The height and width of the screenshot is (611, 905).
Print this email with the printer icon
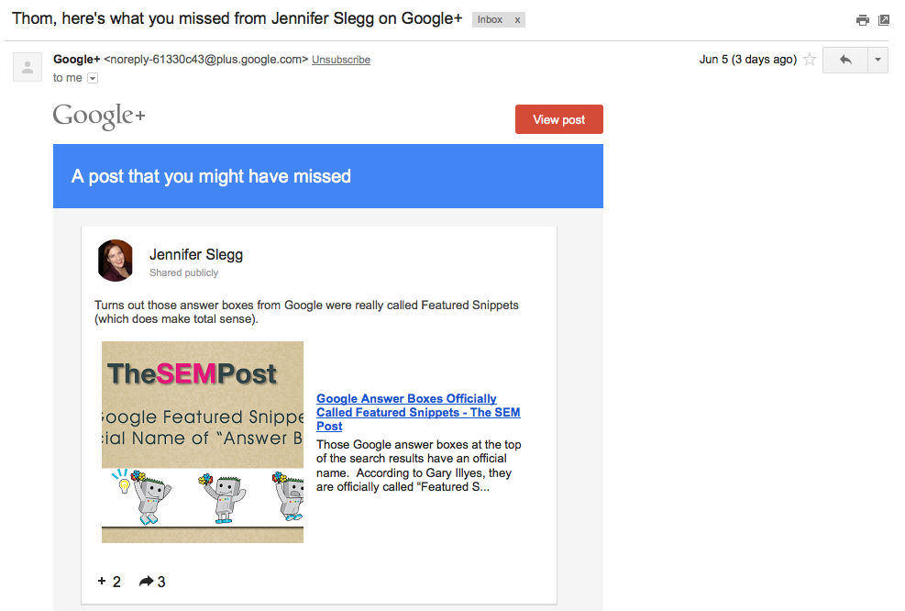[x=862, y=20]
